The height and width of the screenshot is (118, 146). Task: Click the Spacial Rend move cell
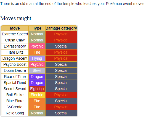point(15,83)
